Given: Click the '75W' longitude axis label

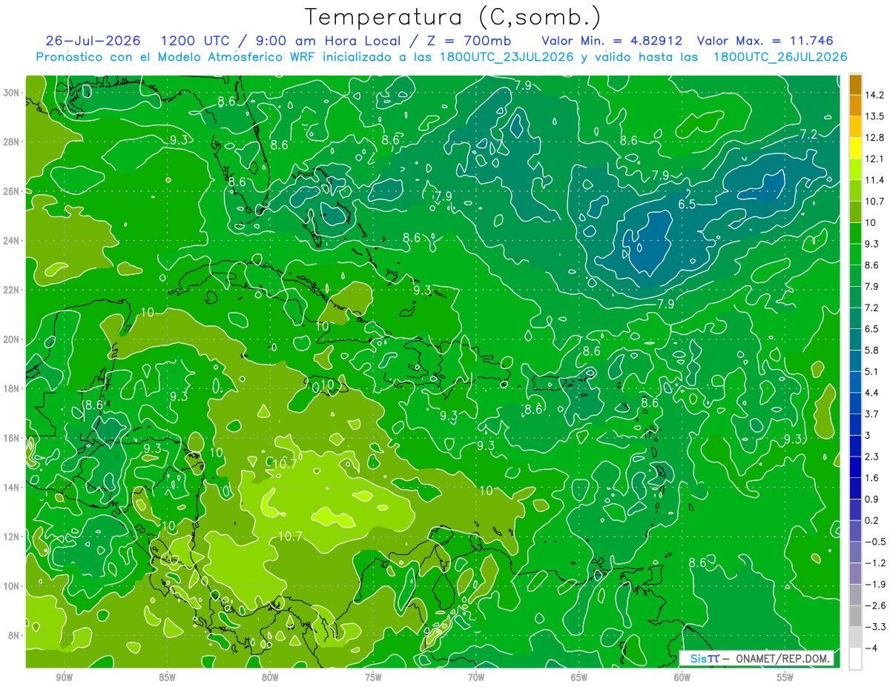Looking at the screenshot, I should 373,677.
